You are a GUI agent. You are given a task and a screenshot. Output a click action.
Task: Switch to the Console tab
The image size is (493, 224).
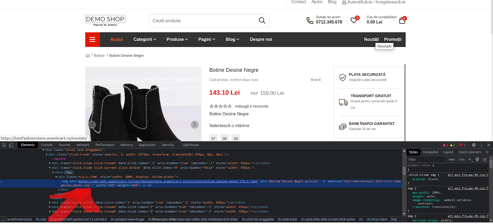tap(47, 145)
